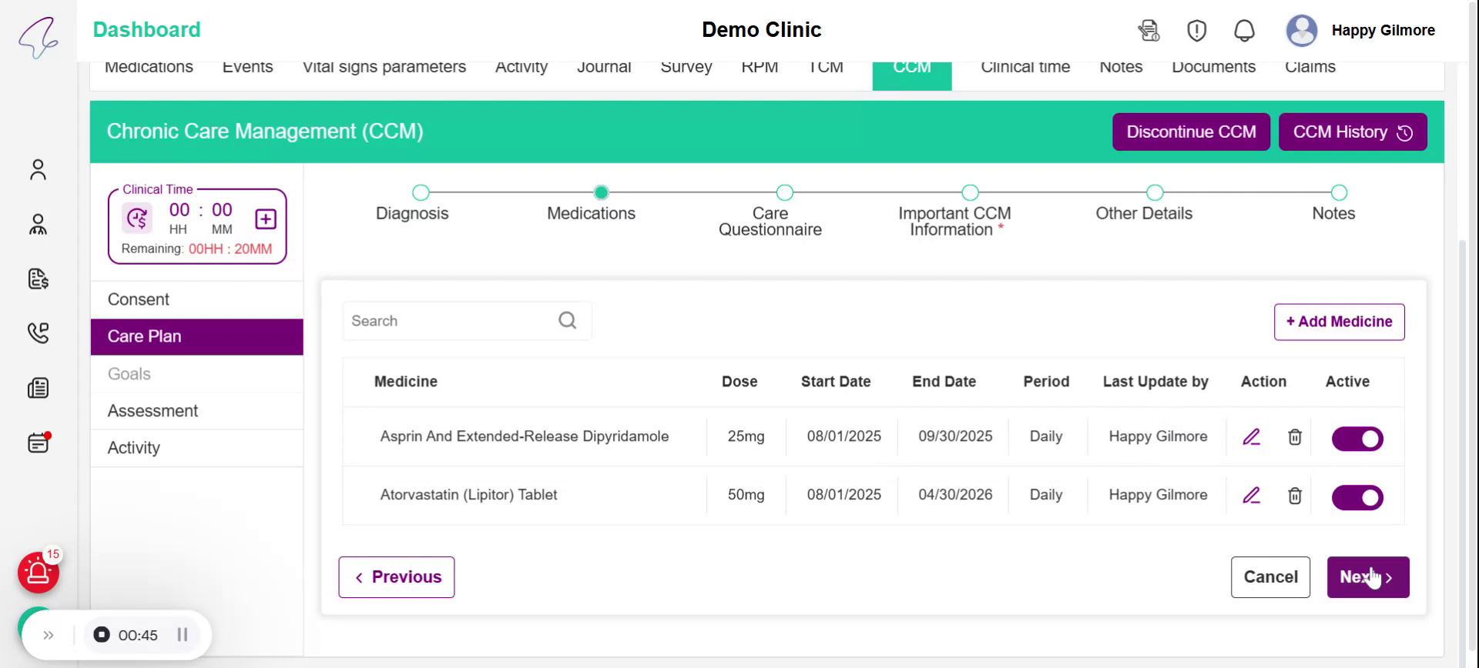Open the phone calls sidebar icon

(38, 332)
